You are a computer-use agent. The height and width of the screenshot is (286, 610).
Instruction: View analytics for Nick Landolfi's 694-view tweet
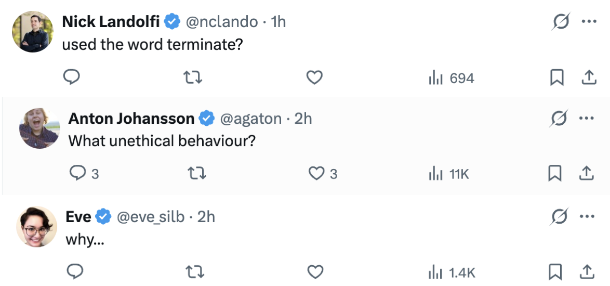tap(451, 78)
